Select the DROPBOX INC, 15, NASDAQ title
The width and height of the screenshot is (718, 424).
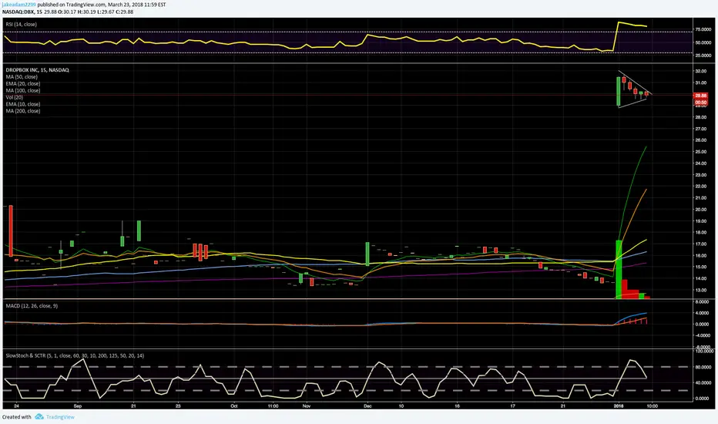[x=37, y=70]
